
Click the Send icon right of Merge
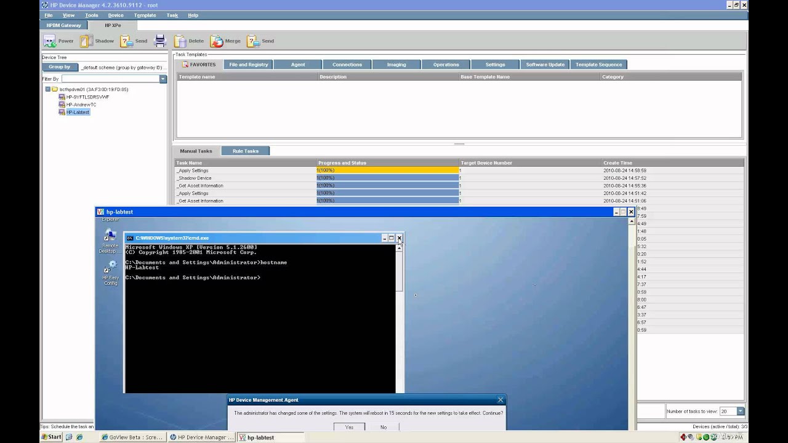(253, 41)
